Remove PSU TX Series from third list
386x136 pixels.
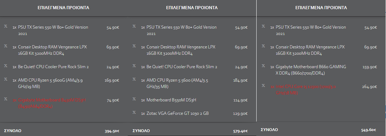click(263, 26)
